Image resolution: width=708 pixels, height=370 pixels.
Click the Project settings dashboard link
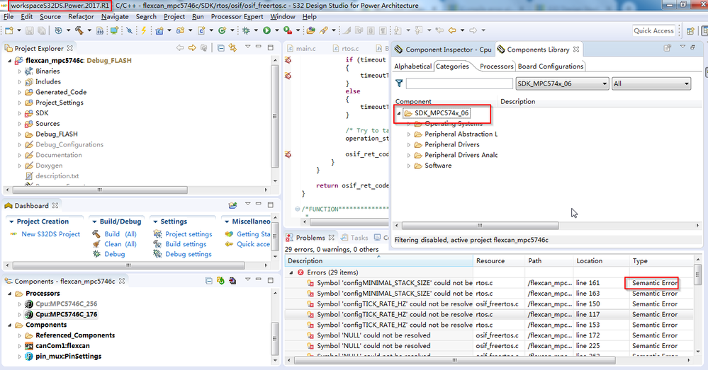click(x=189, y=234)
